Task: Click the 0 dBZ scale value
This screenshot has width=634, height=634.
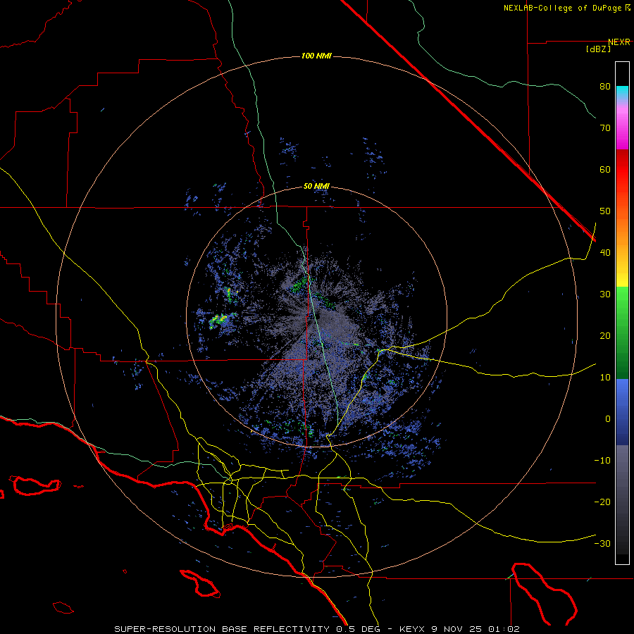Action: (x=608, y=419)
